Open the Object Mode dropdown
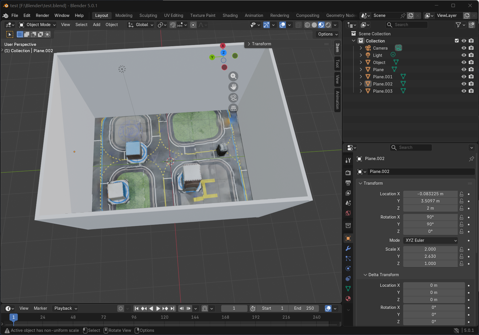Viewport: 479px width, 335px height. click(37, 25)
